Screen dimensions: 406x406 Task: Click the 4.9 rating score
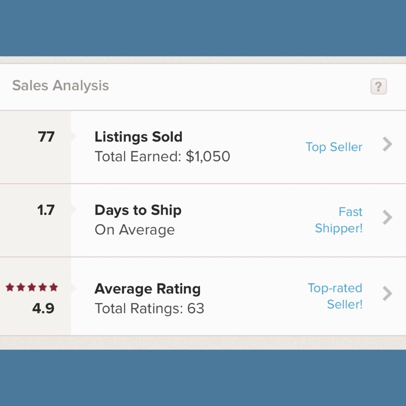[43, 309]
